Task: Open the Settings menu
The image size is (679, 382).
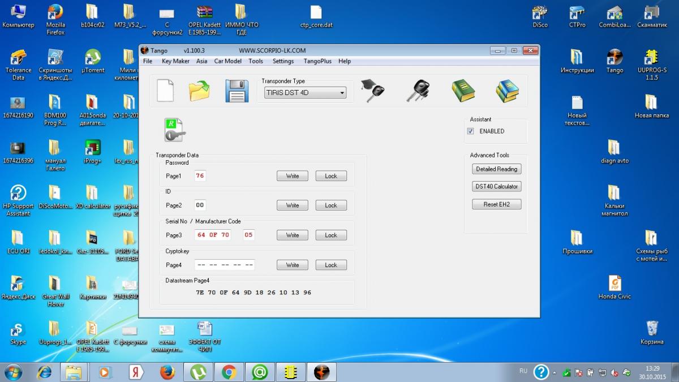Action: 283,61
